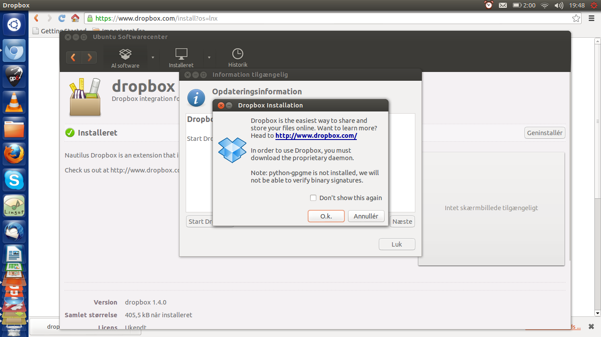The image size is (601, 337).
Task: Open the Files folder icon in launcher
Action: click(x=14, y=128)
